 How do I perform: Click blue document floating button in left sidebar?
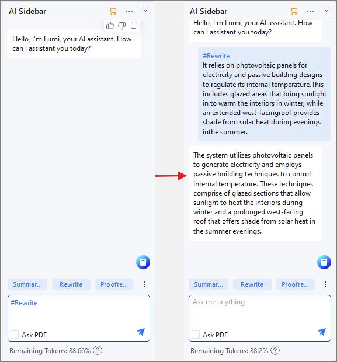coord(143,262)
